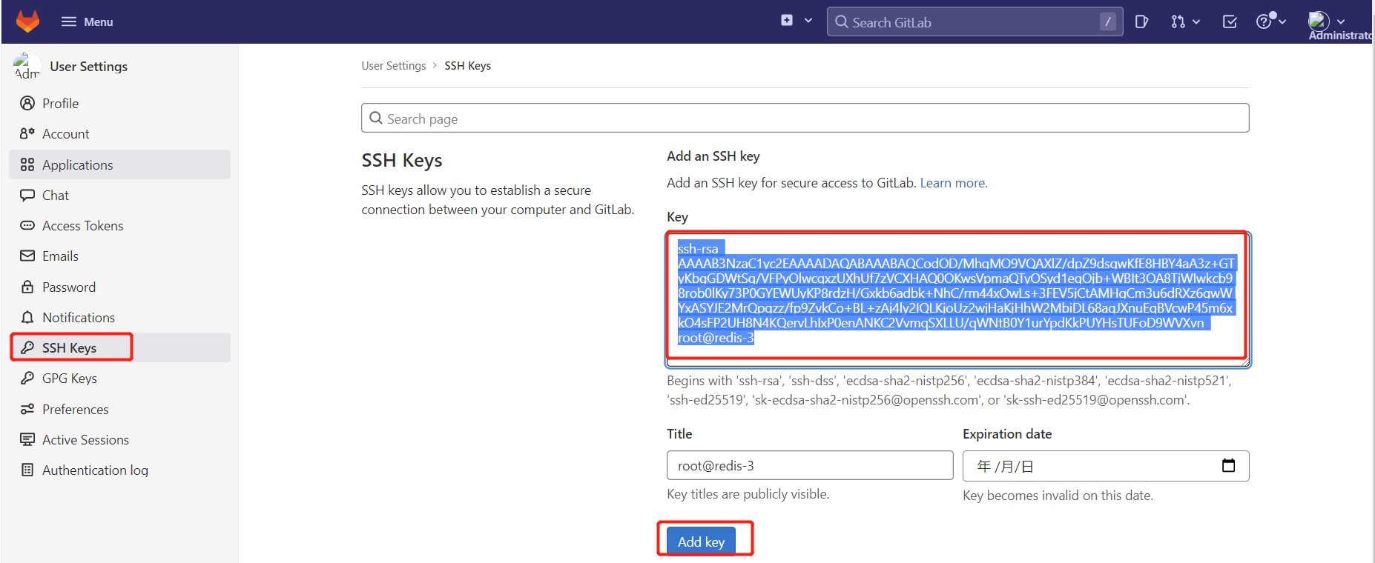
Task: Click the Add key button
Action: pos(701,542)
